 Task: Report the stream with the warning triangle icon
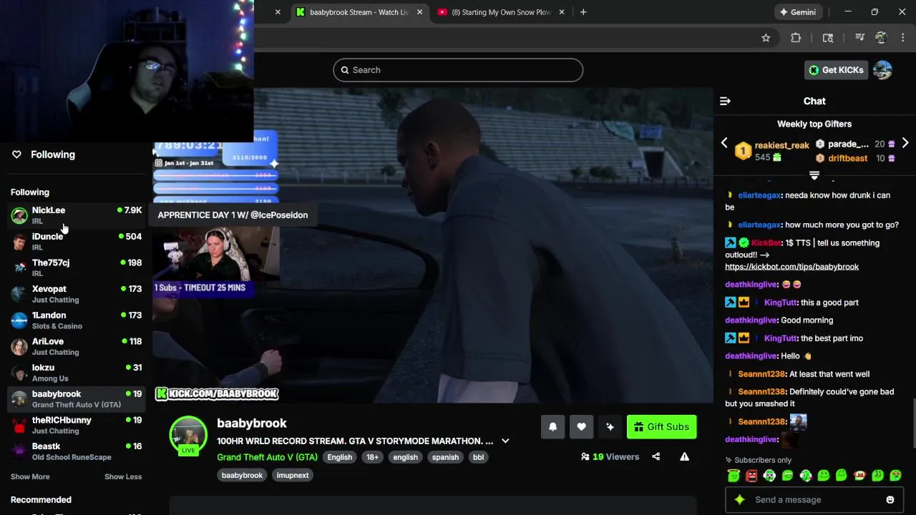[x=685, y=456]
